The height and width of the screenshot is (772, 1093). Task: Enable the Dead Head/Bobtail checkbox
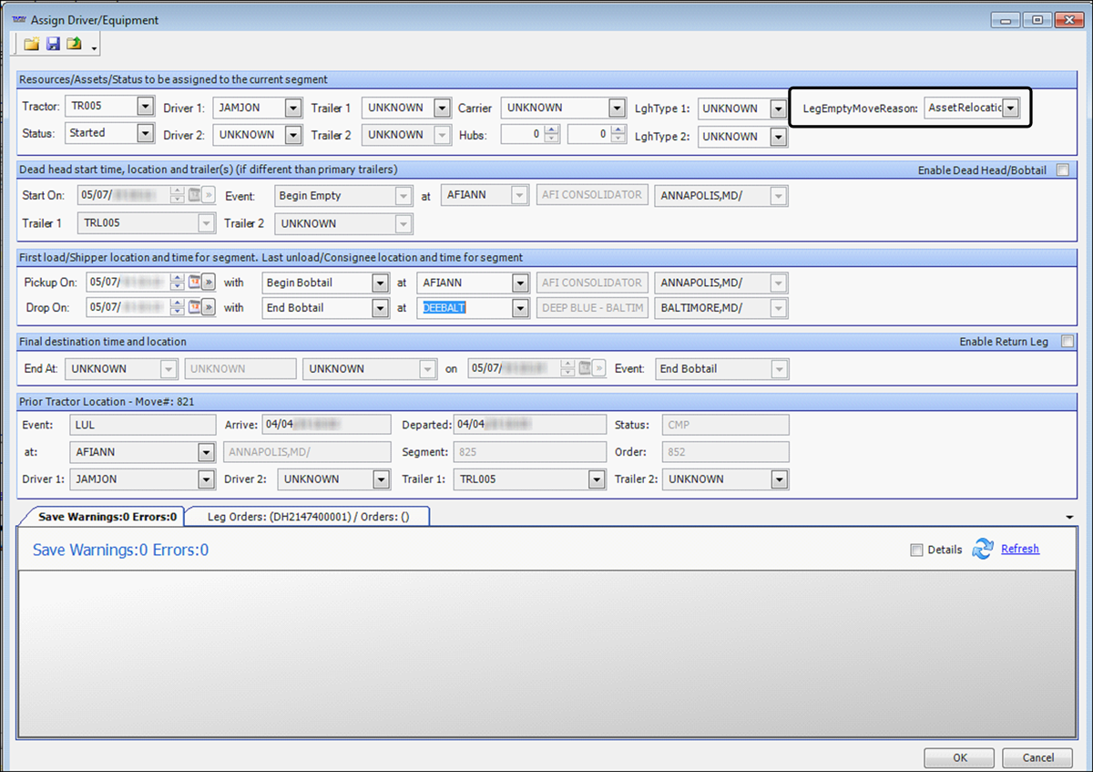(1062, 170)
